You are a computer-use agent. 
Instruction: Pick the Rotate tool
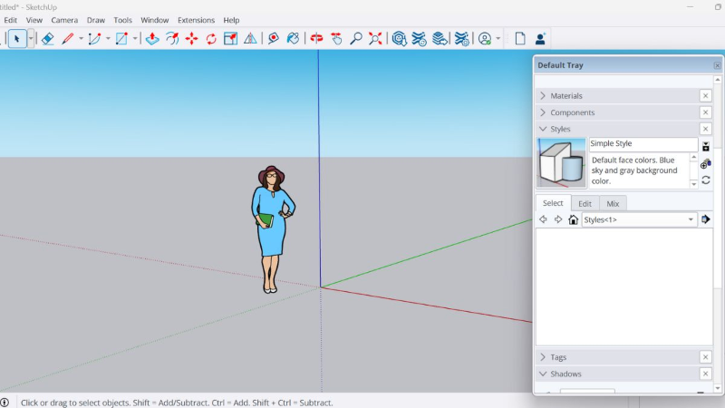pos(211,39)
